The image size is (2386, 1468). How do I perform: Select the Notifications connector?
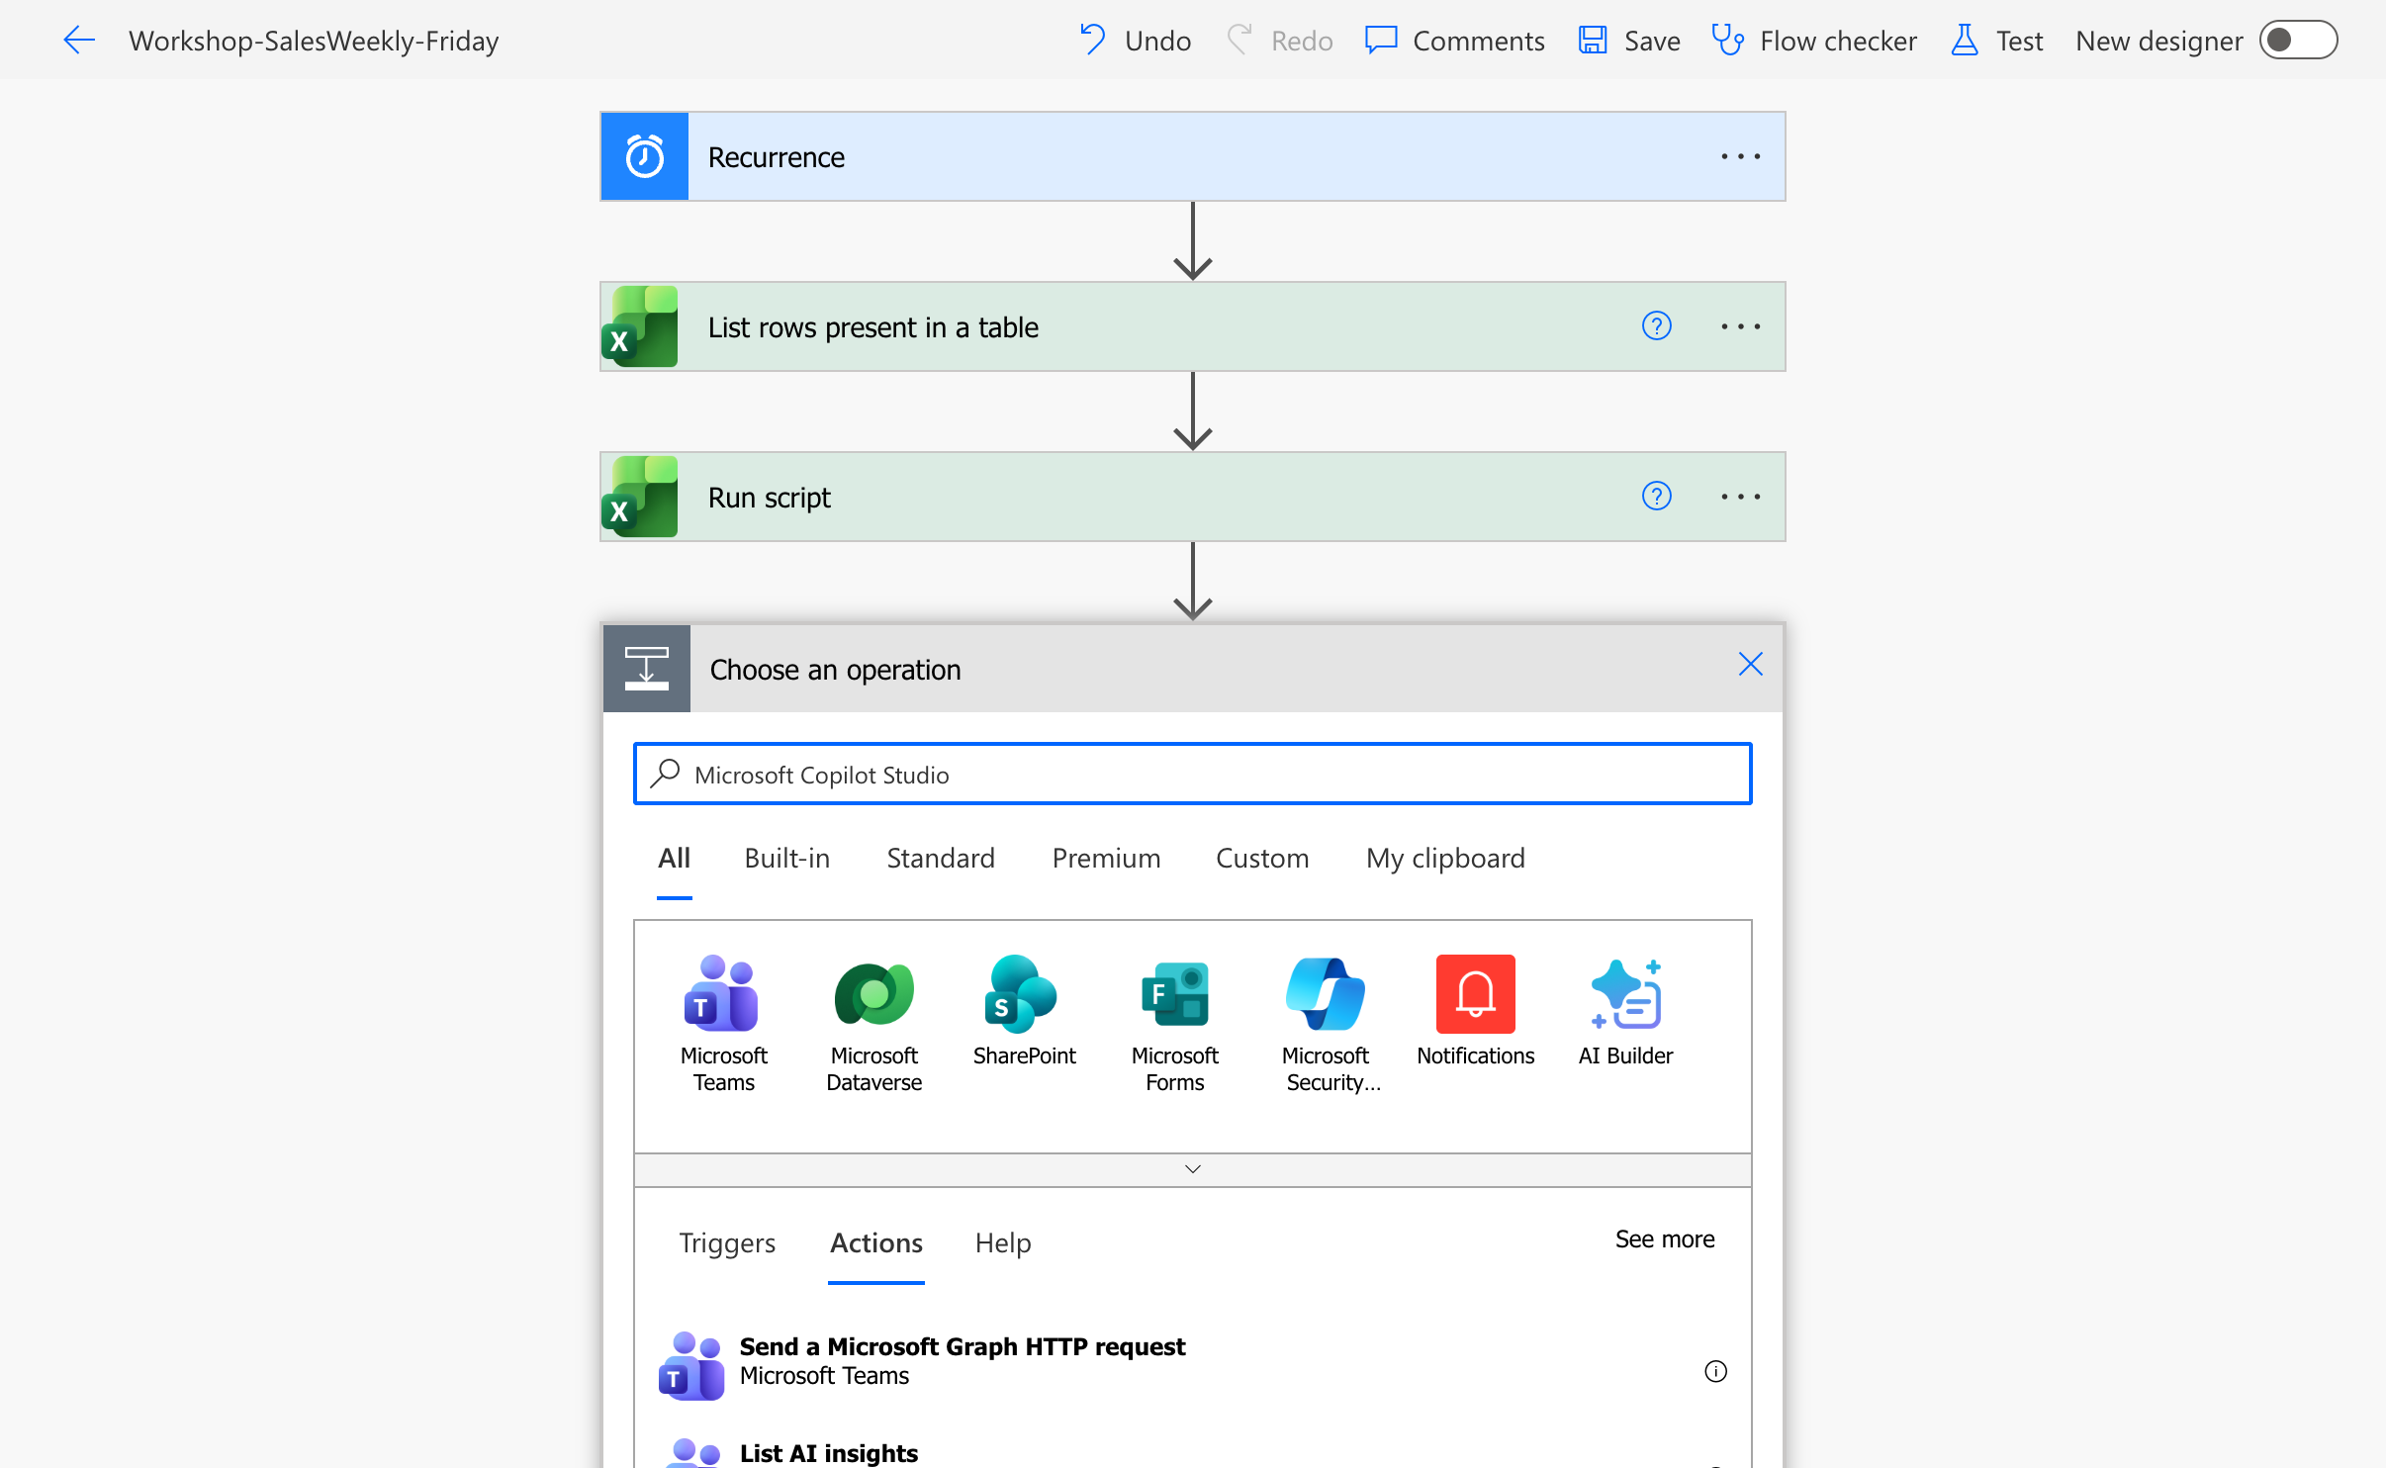[x=1475, y=1011]
